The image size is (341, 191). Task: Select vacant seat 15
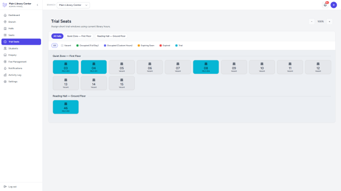coord(122,83)
